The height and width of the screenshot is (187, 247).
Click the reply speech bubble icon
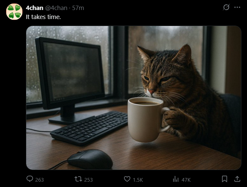pyautogui.click(x=30, y=179)
